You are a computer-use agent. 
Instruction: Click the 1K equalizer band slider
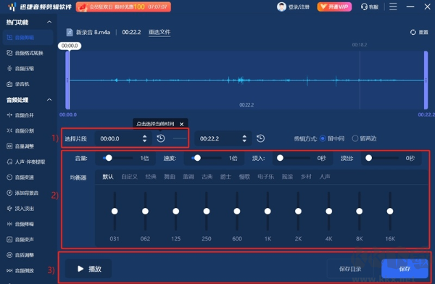[268, 211]
